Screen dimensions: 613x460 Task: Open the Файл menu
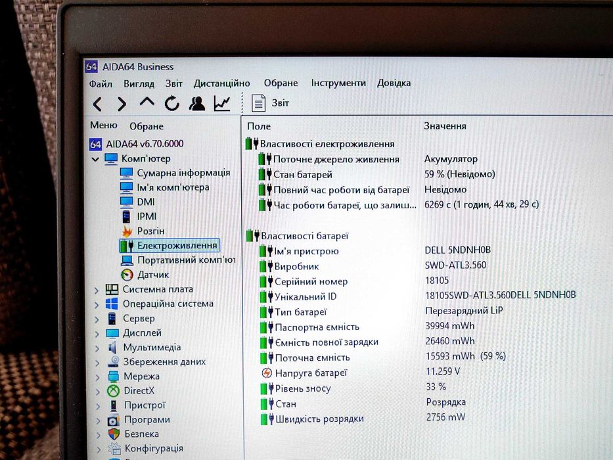click(x=101, y=83)
